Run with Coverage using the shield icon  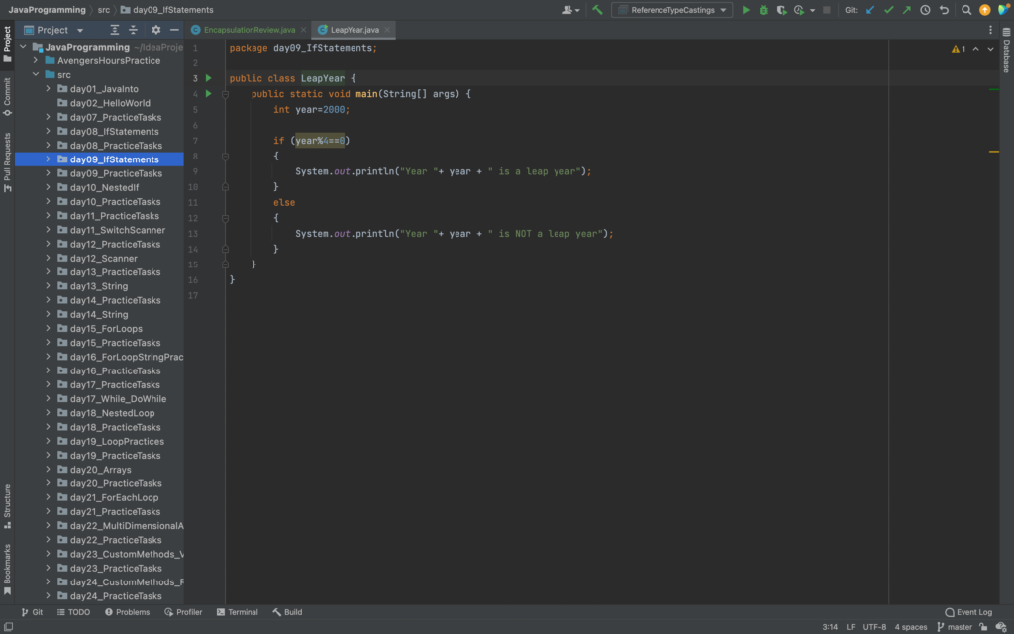781,10
